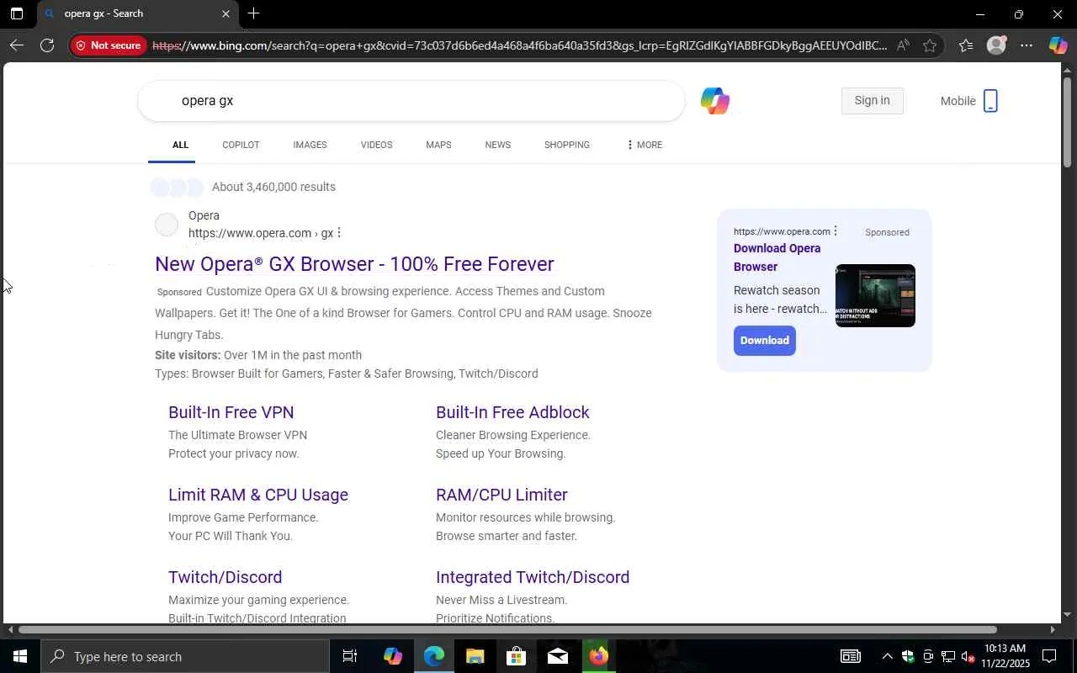The height and width of the screenshot is (673, 1077).
Task: Switch to Mobile view
Action: [969, 101]
